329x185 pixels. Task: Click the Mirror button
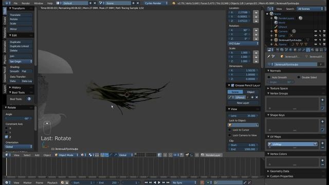coord(21,29)
